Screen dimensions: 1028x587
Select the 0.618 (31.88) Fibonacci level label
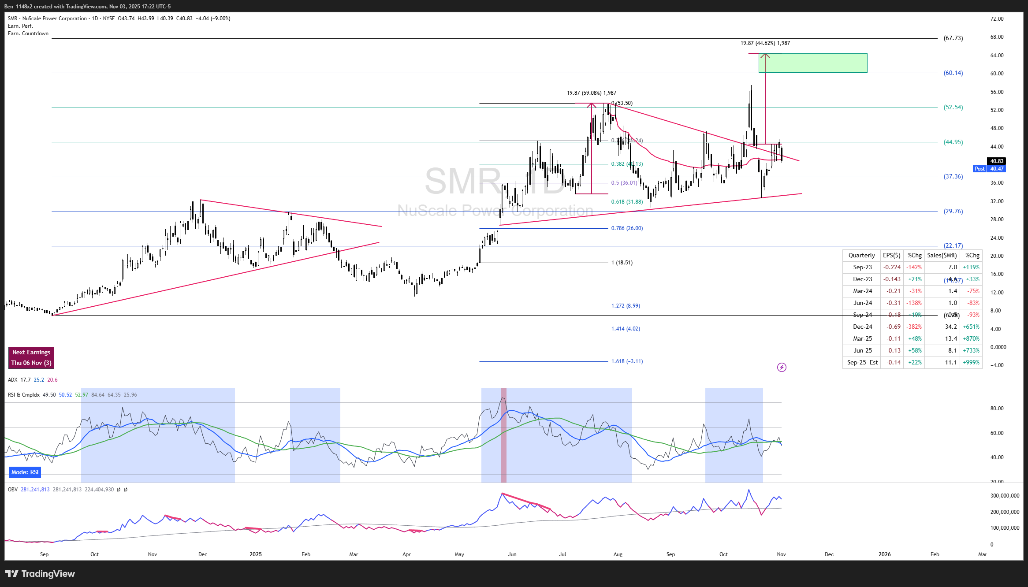pyautogui.click(x=626, y=202)
